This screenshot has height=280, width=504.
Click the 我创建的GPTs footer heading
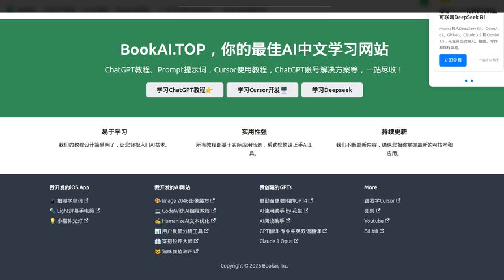[x=275, y=187]
